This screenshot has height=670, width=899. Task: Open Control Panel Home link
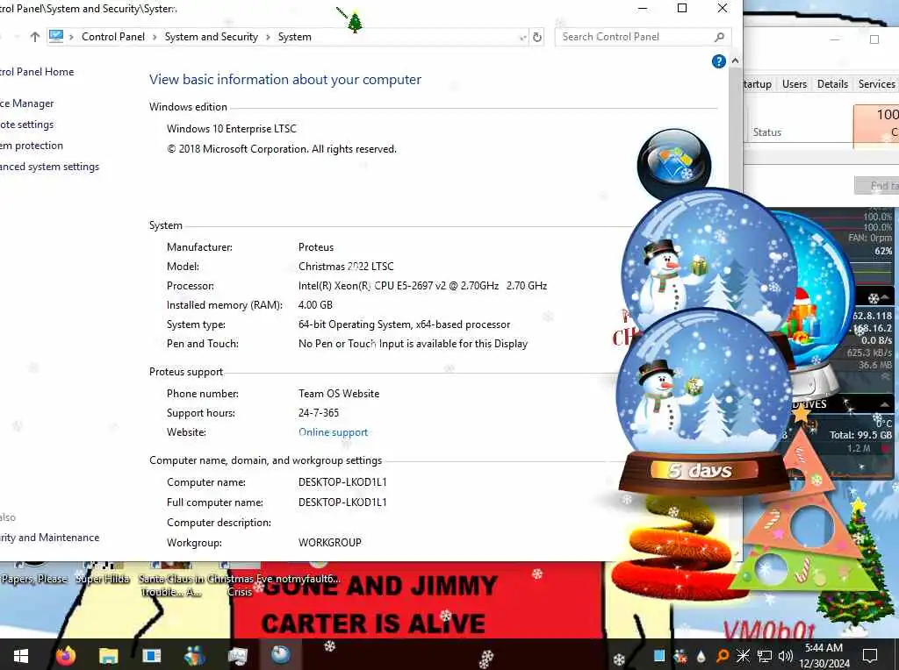pyautogui.click(x=37, y=72)
